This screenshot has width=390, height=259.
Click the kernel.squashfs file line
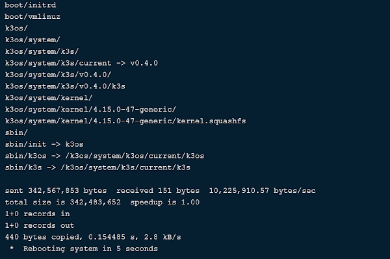coord(125,121)
